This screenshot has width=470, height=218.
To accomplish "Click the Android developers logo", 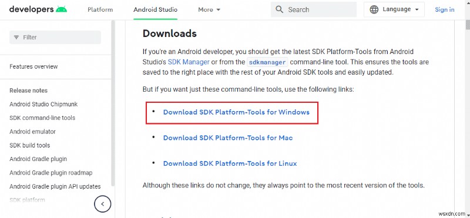I will (x=38, y=9).
